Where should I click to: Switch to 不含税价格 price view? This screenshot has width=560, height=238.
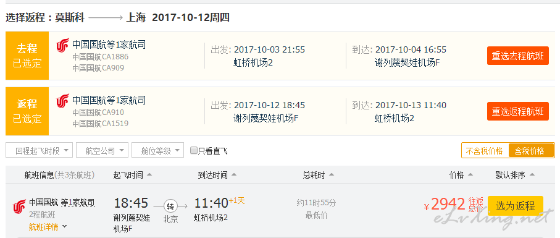pos(486,150)
